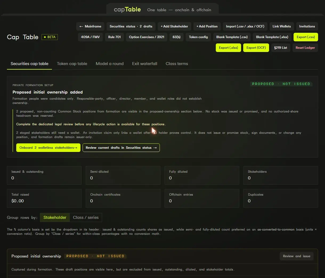Viewport: 325px width, 278px height.
Task: Select the Issued & outstanding stat card
Action: pyautogui.click(x=44, y=175)
